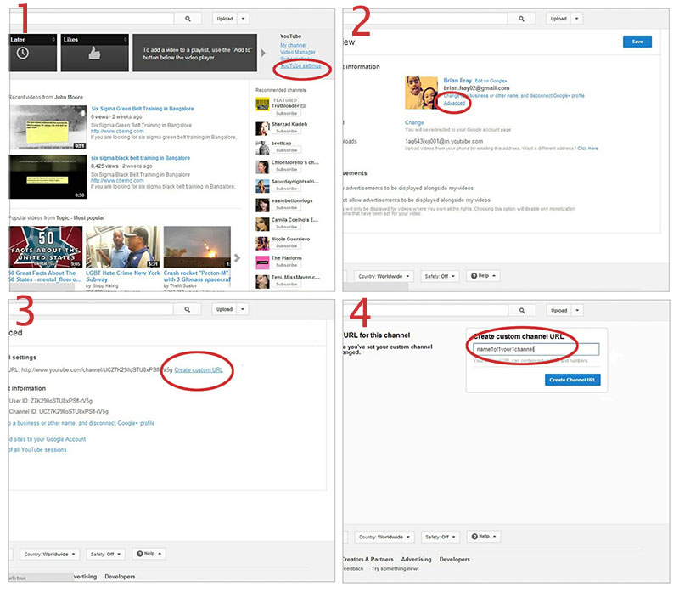Screen dimensions: 679x592
Task: Expand the Help menu in screenshot 2
Action: pyautogui.click(x=483, y=276)
